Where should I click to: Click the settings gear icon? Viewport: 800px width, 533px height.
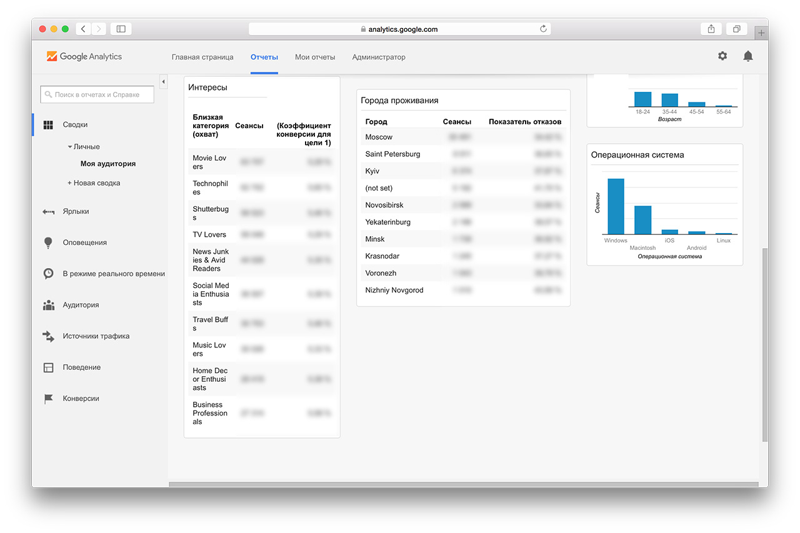[722, 56]
